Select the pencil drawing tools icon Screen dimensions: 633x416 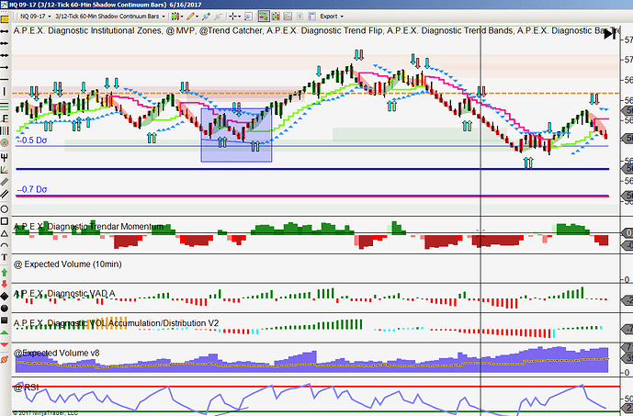point(190,17)
